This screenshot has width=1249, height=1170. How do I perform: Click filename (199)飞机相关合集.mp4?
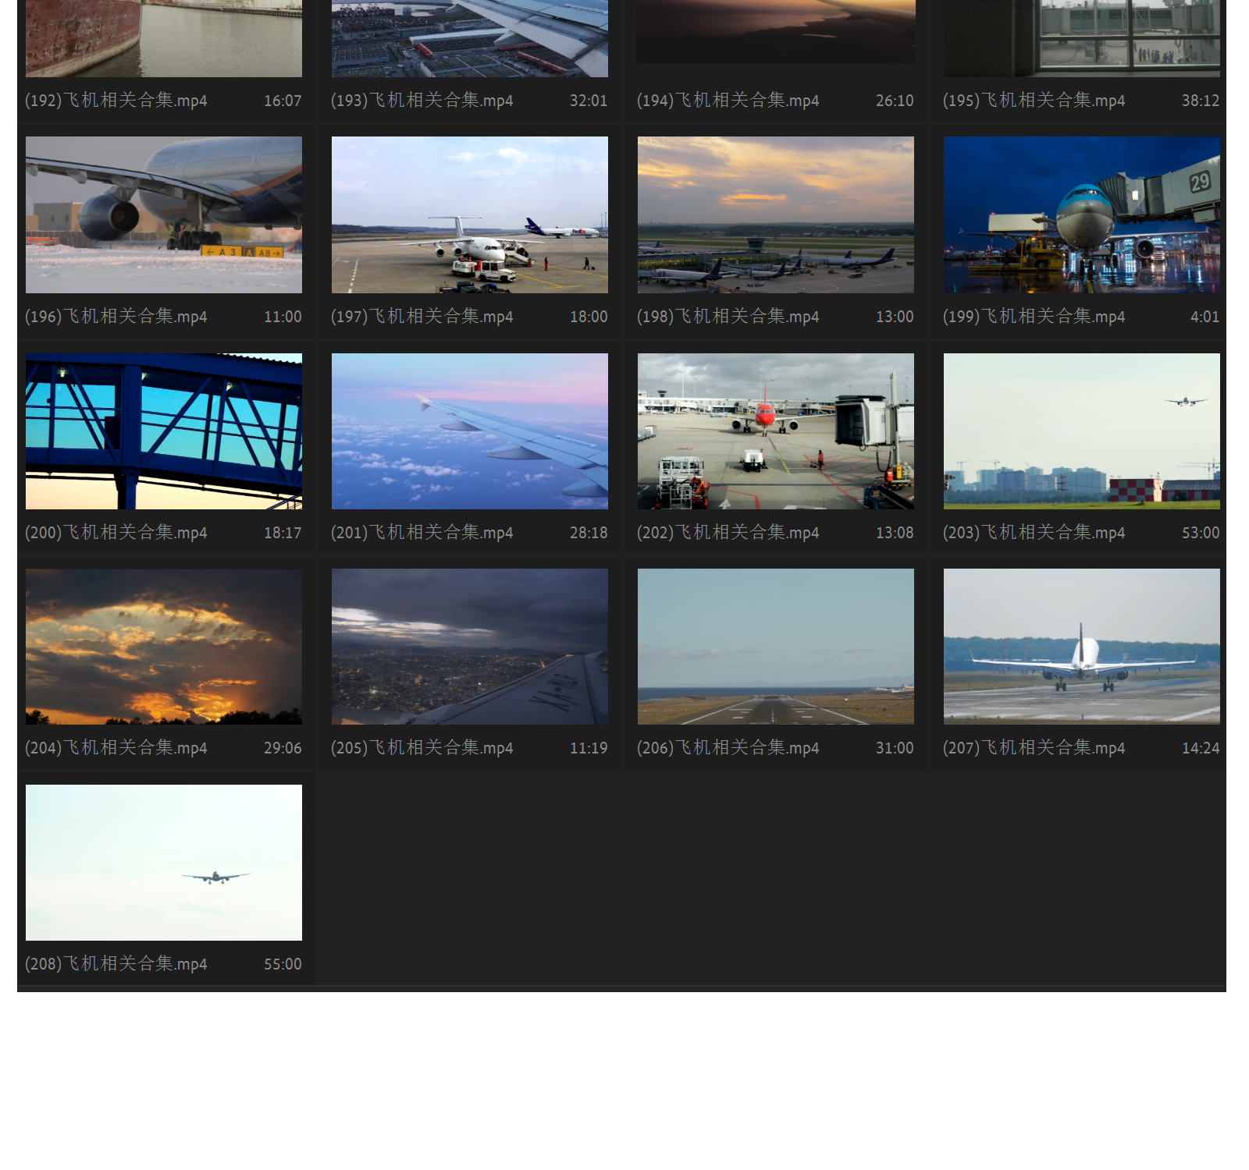coord(1034,317)
